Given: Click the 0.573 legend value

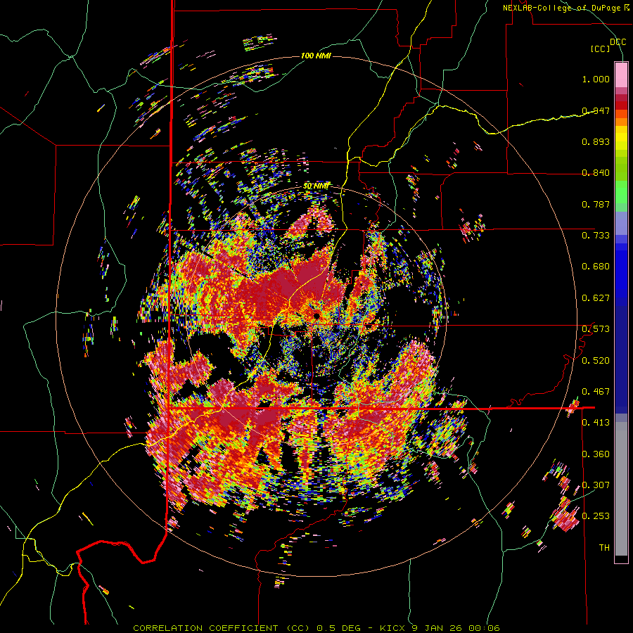Looking at the screenshot, I should (596, 329).
